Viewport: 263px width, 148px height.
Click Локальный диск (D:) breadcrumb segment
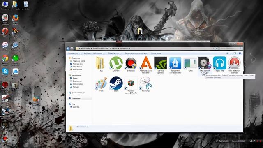click(x=101, y=49)
